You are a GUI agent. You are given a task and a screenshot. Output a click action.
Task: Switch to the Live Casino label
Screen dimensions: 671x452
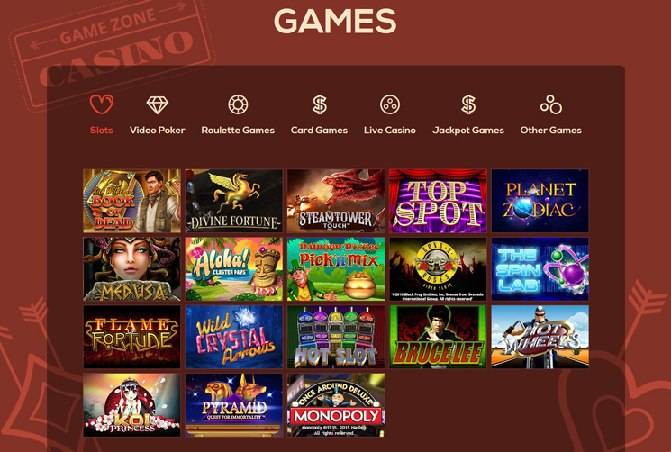coord(390,130)
